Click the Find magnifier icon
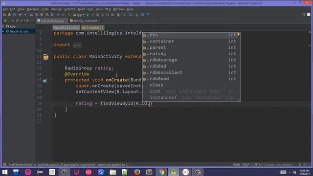Screen dimensions: 313x176 pos(47,15)
